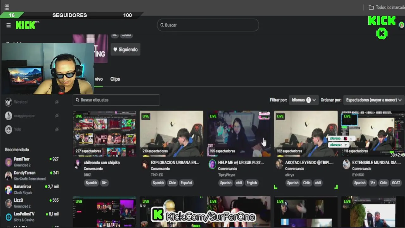Open the hamburger sidebar menu
Image resolution: width=405 pixels, height=228 pixels.
9,25
